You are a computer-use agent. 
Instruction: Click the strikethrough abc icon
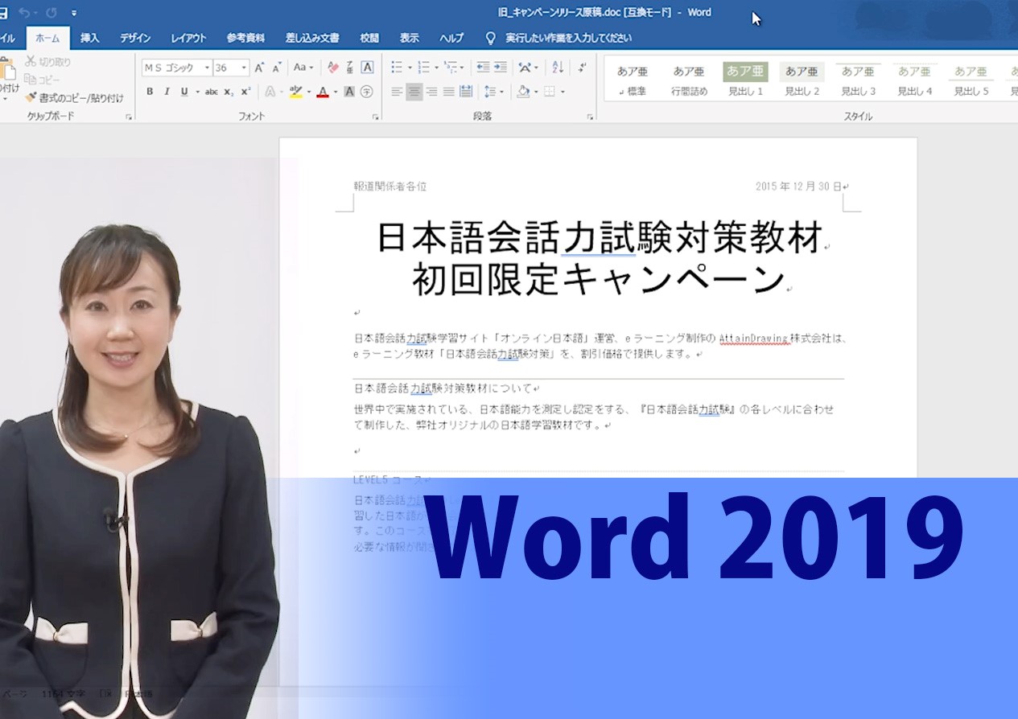211,92
